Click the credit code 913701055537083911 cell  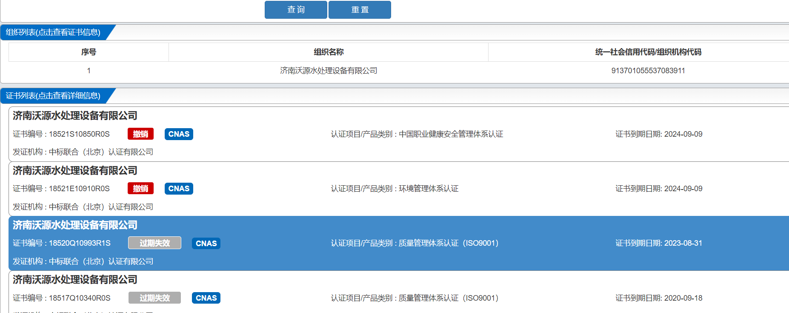coord(648,71)
